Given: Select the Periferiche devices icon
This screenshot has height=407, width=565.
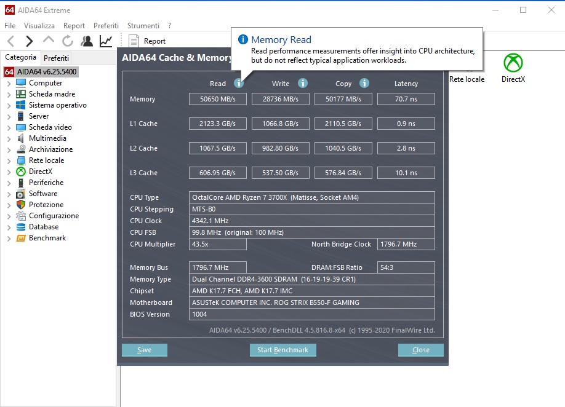Looking at the screenshot, I should click(x=21, y=183).
